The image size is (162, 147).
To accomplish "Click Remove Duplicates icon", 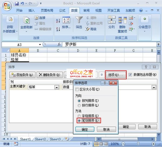I will [x=123, y=20].
